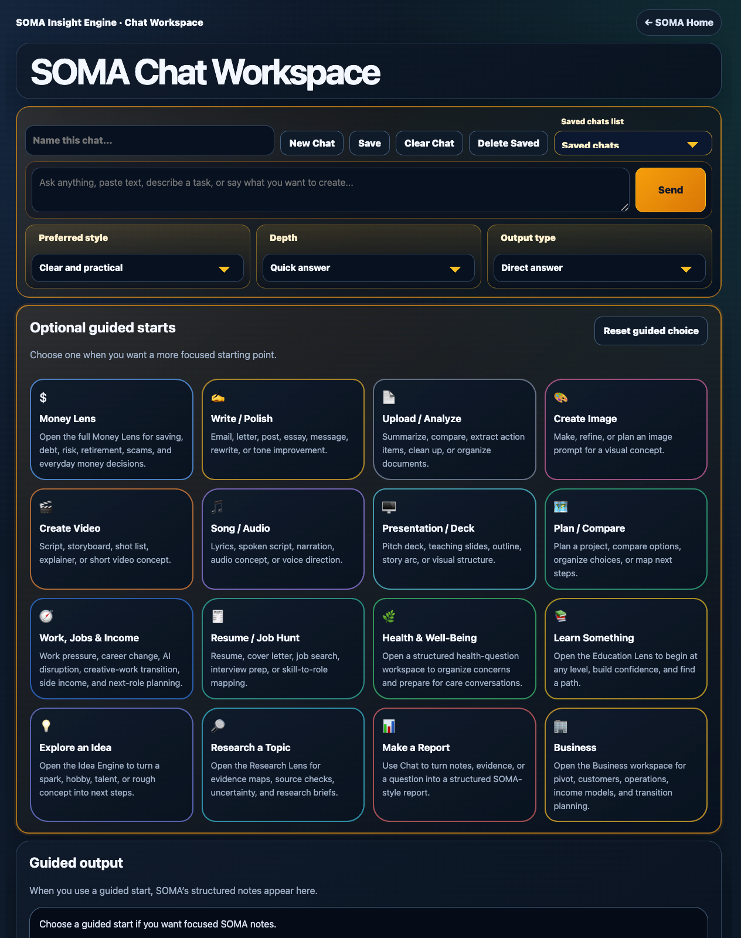Open the Depth dropdown showing Quick answer
Image resolution: width=741 pixels, height=938 pixels.
368,268
